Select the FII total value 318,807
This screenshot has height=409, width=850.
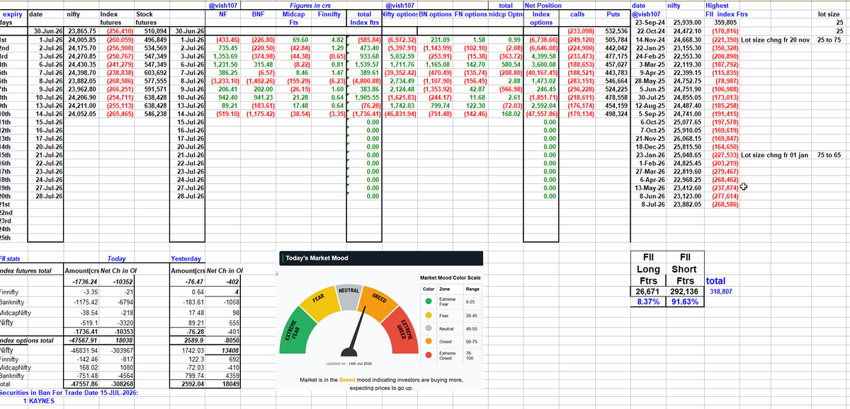720,291
